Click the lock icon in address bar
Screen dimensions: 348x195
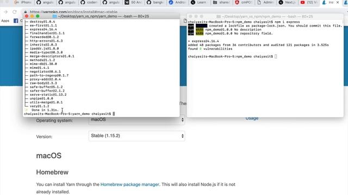pyautogui.click(x=26, y=12)
